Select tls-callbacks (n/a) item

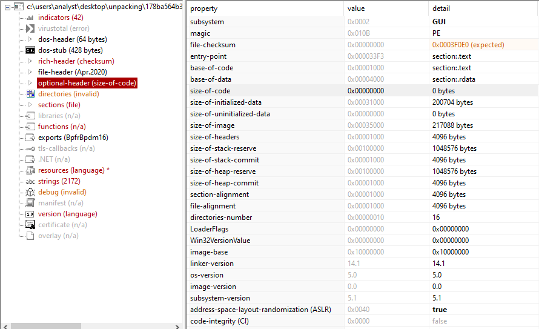click(x=67, y=148)
